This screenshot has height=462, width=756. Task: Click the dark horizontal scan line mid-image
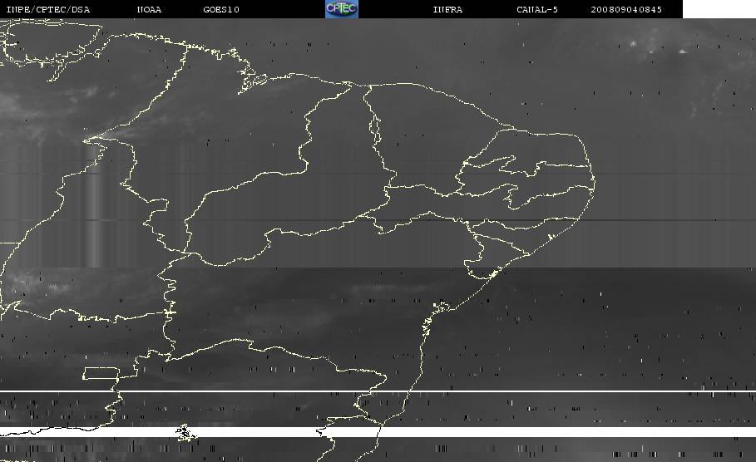click(x=499, y=219)
